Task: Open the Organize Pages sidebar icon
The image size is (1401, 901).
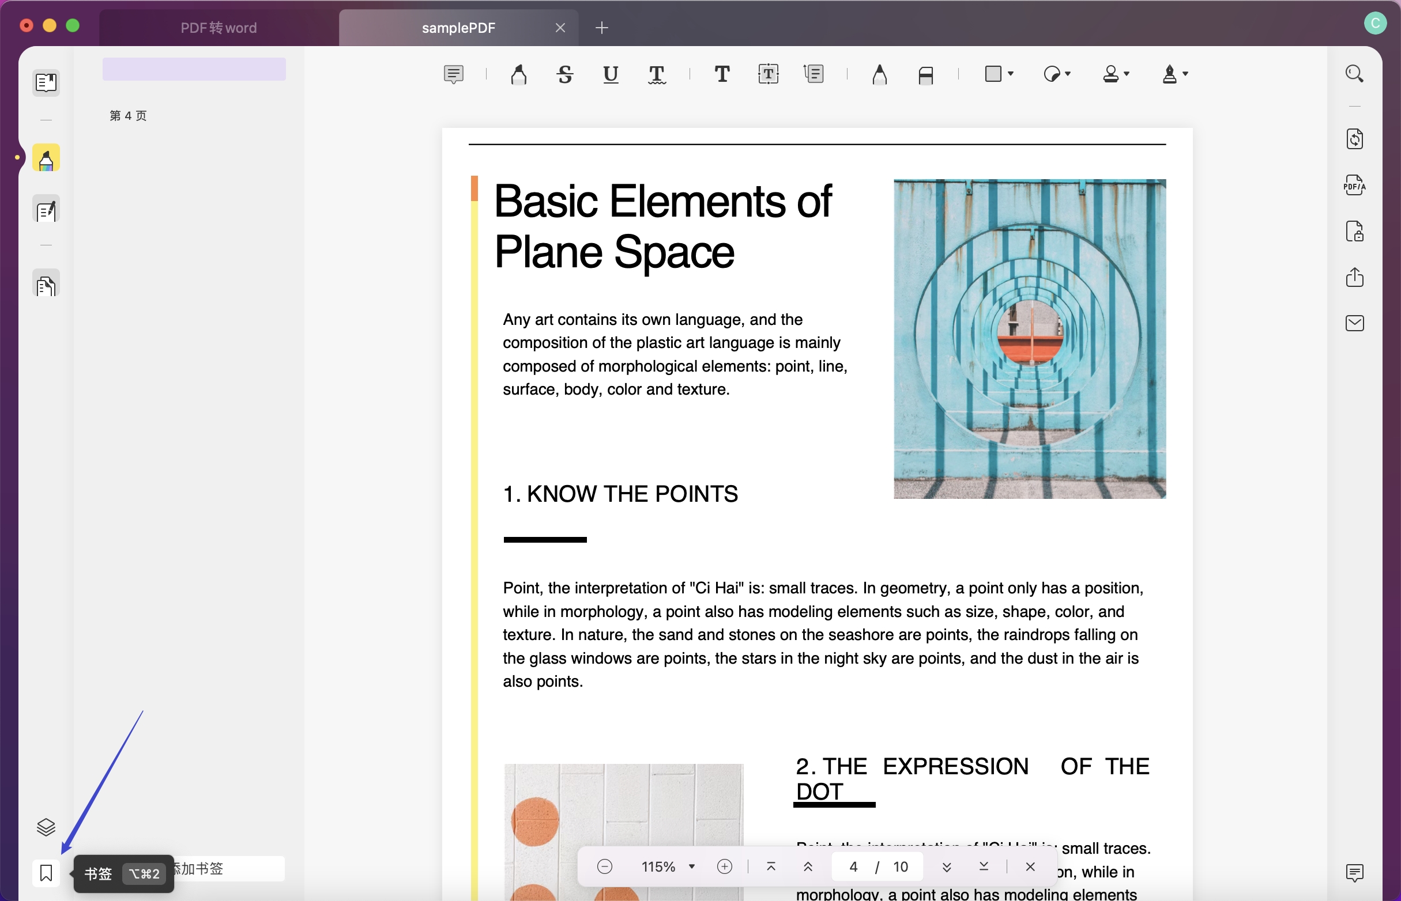Action: click(46, 284)
